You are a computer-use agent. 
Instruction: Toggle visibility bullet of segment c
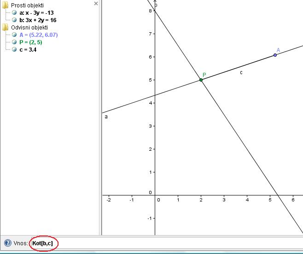(14, 50)
